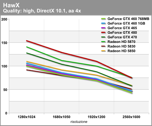
Task: Click the red GTX 480 line start at 1280x1024
Action: click(27, 41)
